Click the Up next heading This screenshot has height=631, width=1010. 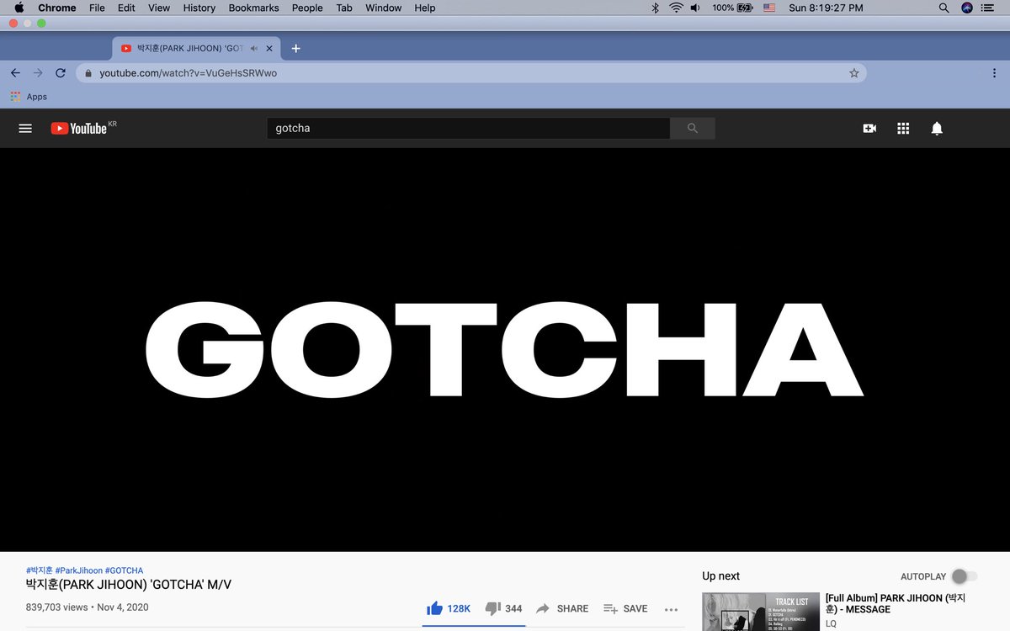pos(721,576)
